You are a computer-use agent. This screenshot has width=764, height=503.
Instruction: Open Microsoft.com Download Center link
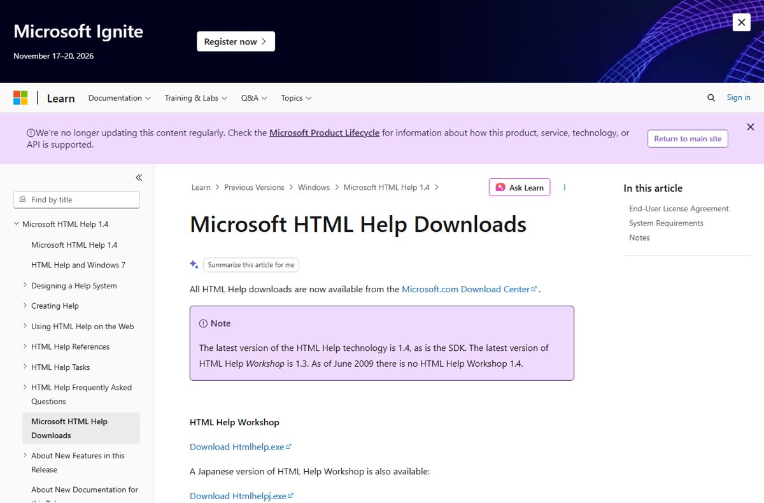pos(469,289)
